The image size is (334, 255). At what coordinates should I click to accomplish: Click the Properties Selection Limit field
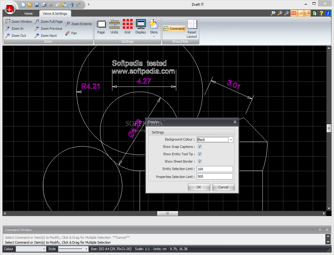[x=215, y=176]
